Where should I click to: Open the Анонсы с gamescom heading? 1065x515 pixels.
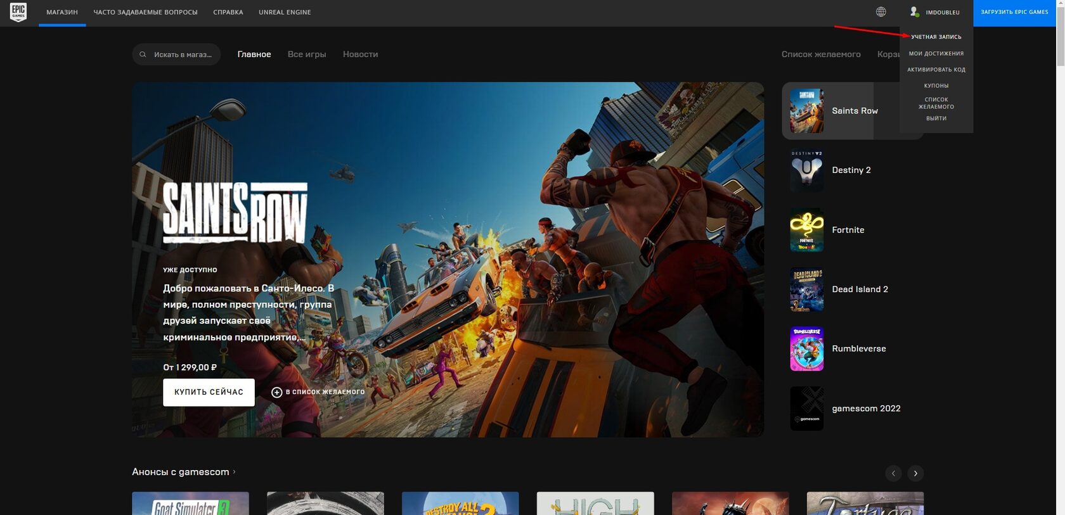click(x=180, y=472)
